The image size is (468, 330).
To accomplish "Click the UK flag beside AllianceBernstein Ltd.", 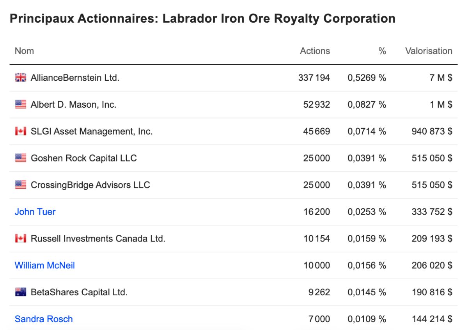I will [x=21, y=78].
